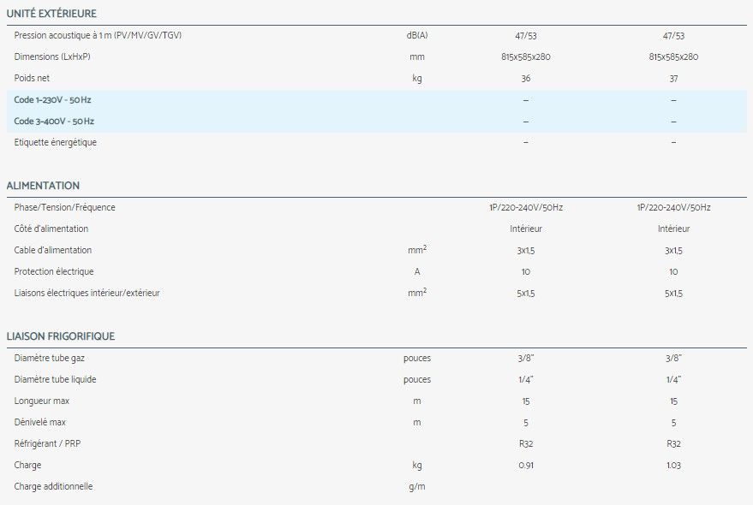Viewport: 753px width, 505px height.
Task: Click the ALIMENTATION section heading
Action: click(43, 186)
